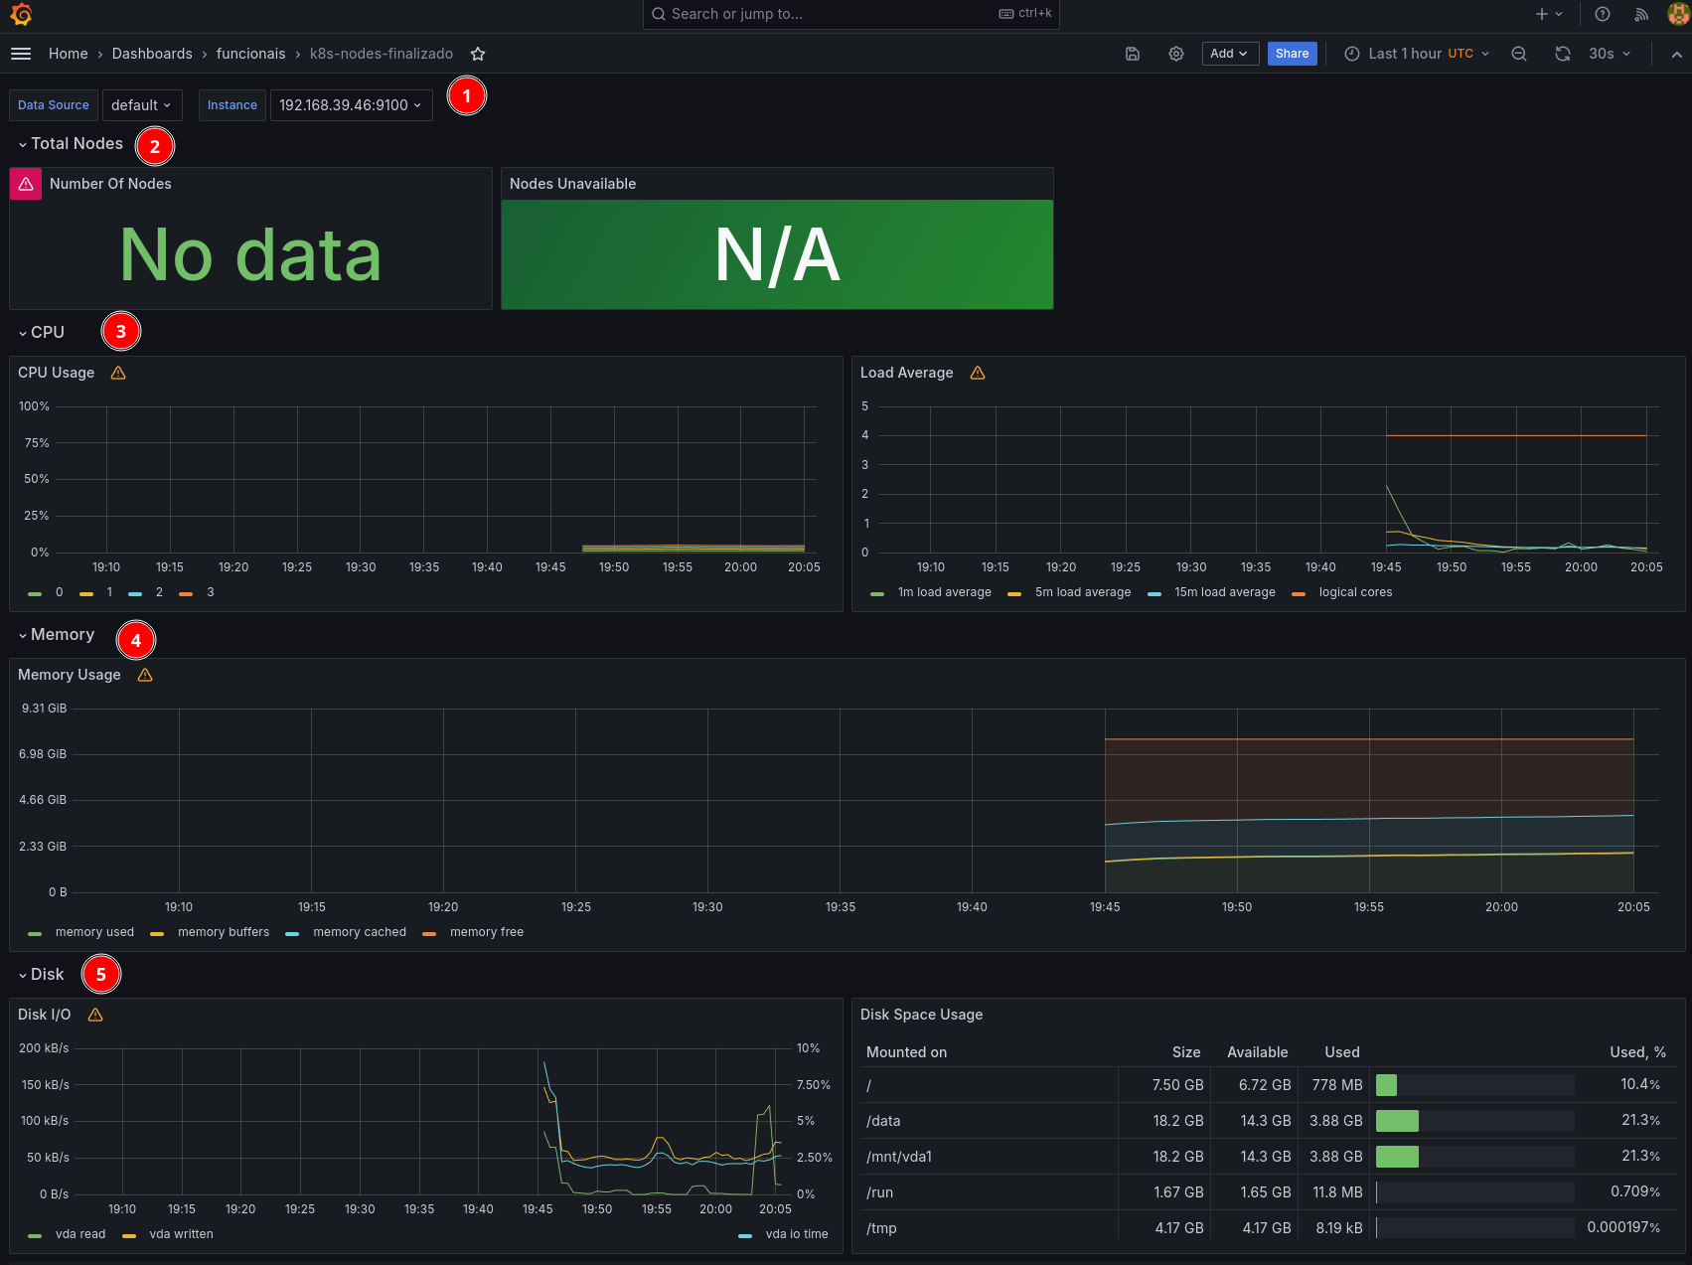Open the Instance 192.168.39.46:9100 dropdown
The width and height of the screenshot is (1692, 1265).
[x=352, y=105]
